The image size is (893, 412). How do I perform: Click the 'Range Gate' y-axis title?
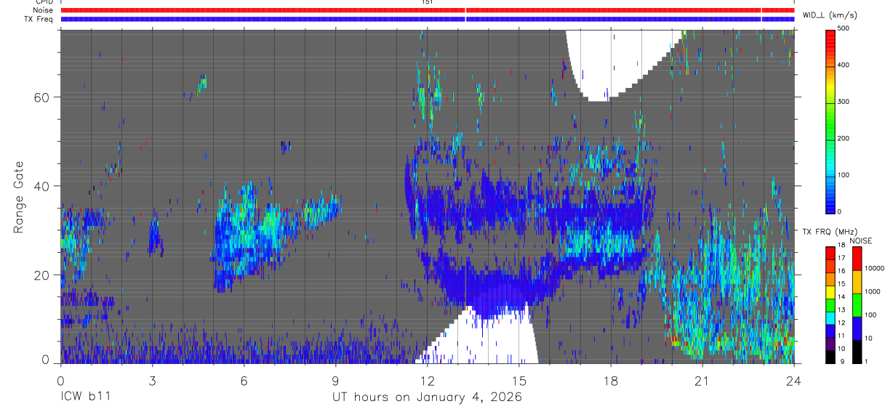(x=19, y=196)
